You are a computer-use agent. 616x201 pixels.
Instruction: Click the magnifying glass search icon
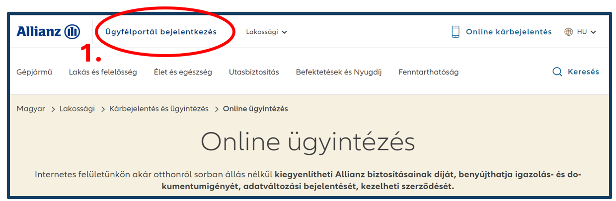pos(557,72)
